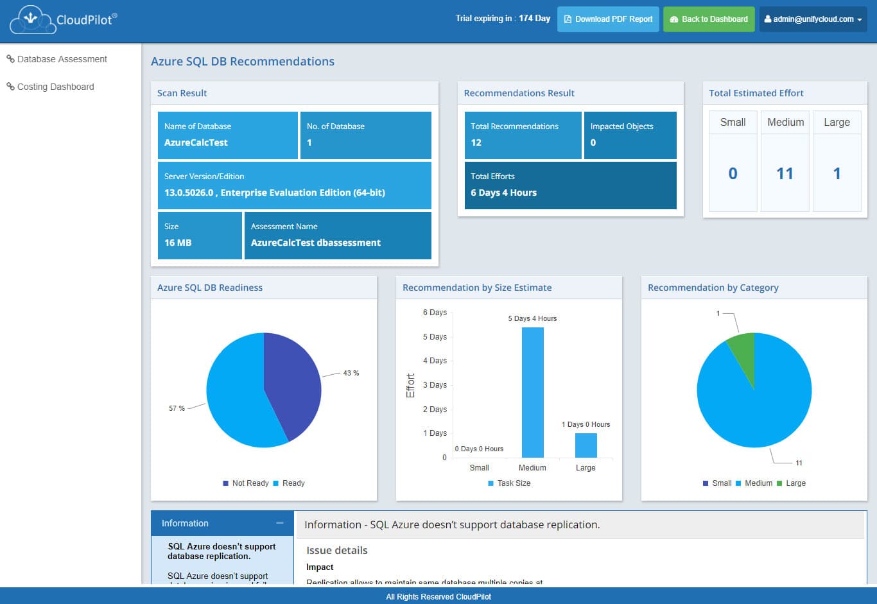Click the Medium effort bar in chart

click(532, 392)
